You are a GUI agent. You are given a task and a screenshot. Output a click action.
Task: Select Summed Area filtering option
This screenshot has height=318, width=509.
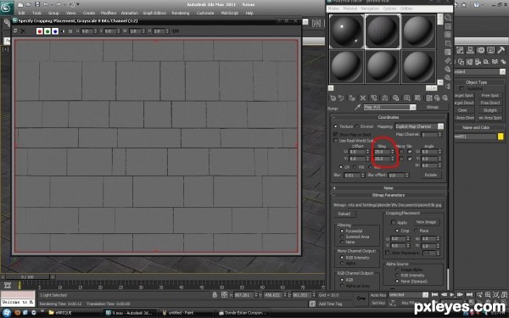[x=342, y=237]
